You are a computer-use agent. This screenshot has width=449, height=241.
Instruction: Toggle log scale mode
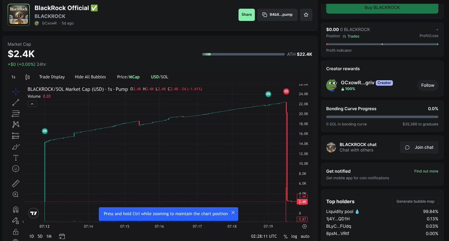[x=294, y=237]
